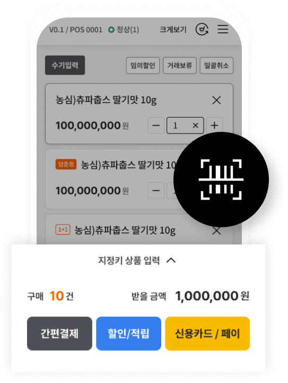Open the hamburger menu
Viewport: 288px width, 383px height.
click(x=223, y=29)
